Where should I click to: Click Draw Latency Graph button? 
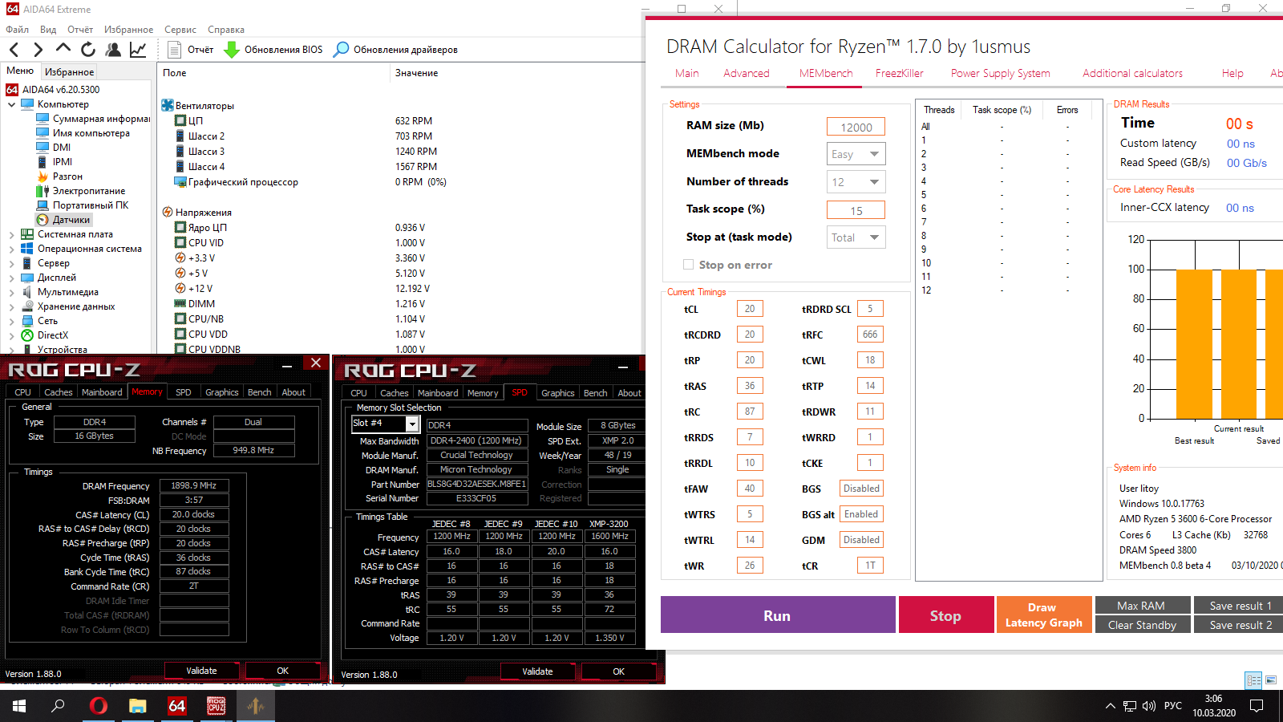(1044, 615)
